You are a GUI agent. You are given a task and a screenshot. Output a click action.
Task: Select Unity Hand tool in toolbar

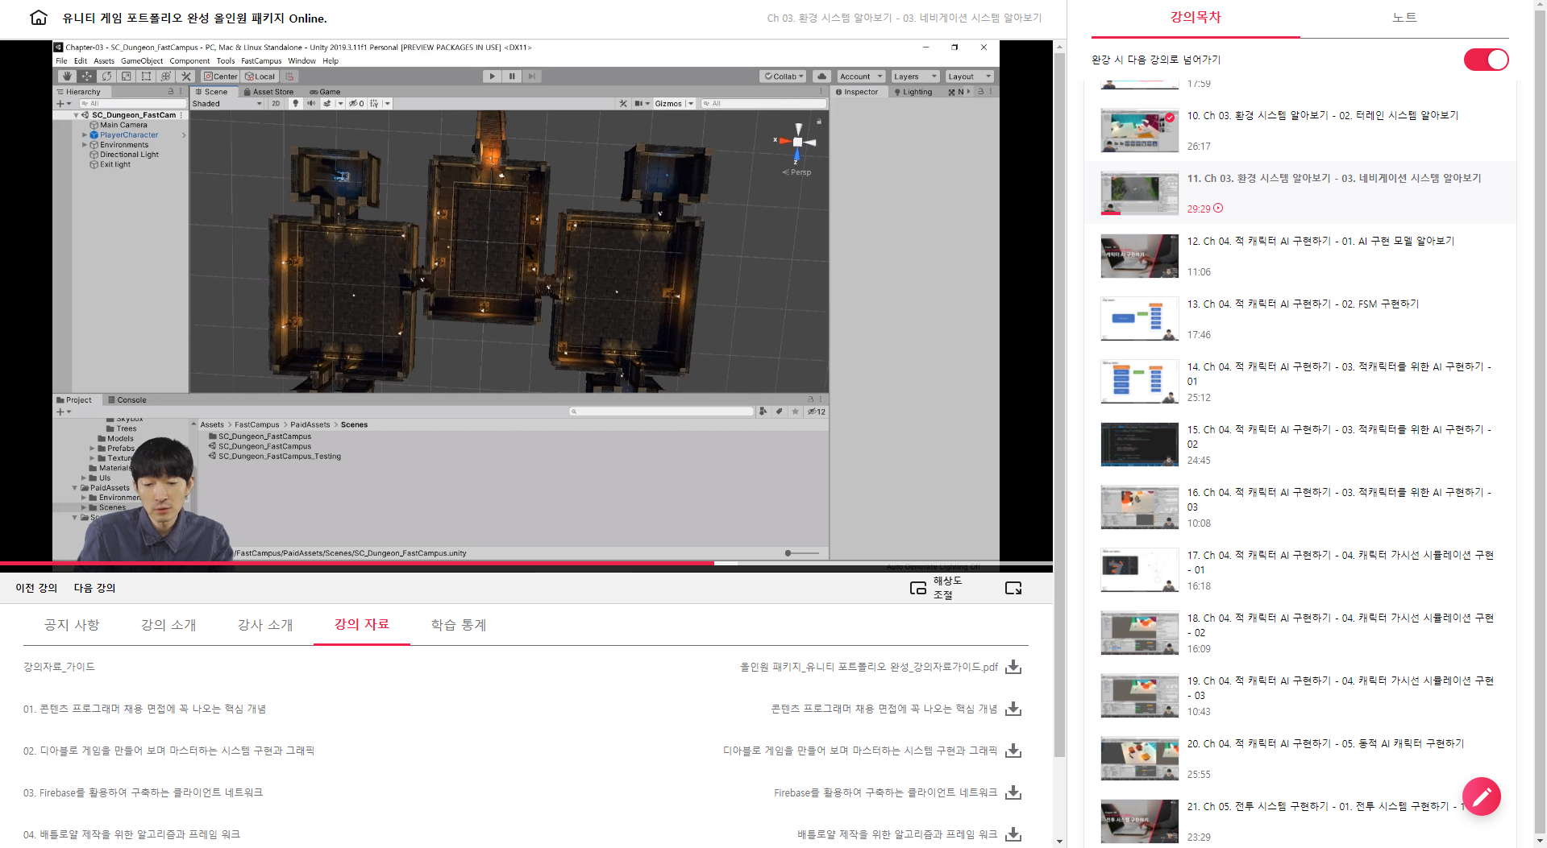67,77
